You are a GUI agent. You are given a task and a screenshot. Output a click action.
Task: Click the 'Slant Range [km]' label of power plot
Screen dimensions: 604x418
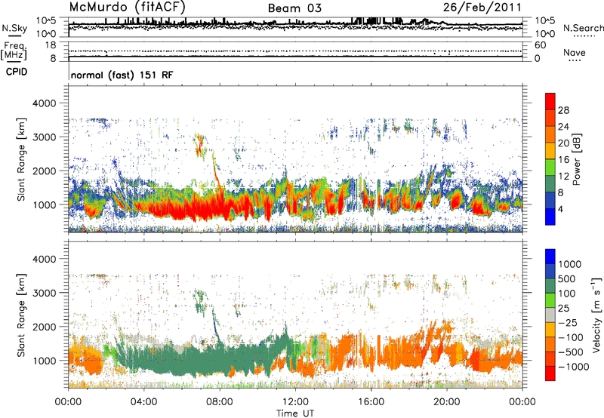(21, 159)
